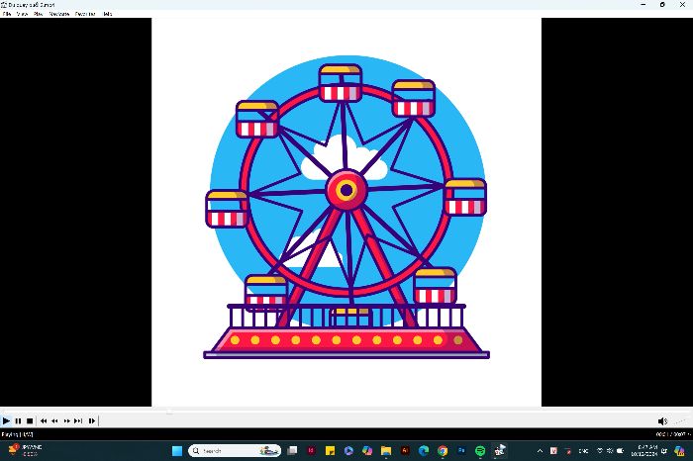Skip to the previous file
The height and width of the screenshot is (461, 693).
(x=44, y=420)
